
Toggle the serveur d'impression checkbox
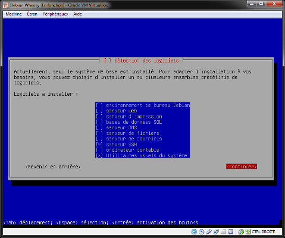click(99, 117)
